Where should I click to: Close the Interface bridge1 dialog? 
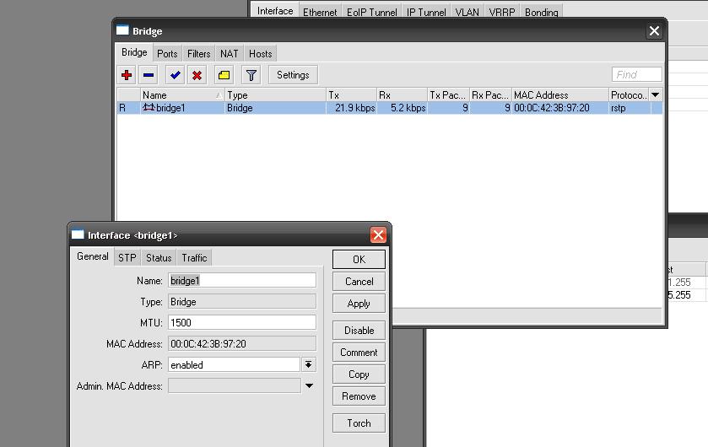click(378, 235)
